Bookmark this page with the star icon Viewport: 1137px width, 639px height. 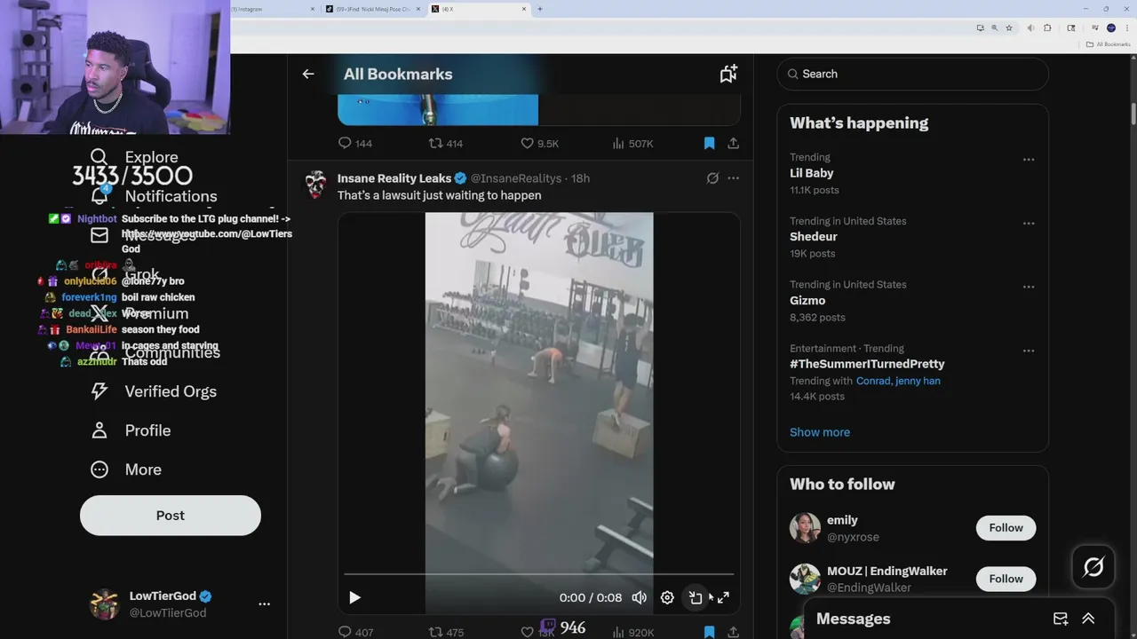coord(1009,28)
